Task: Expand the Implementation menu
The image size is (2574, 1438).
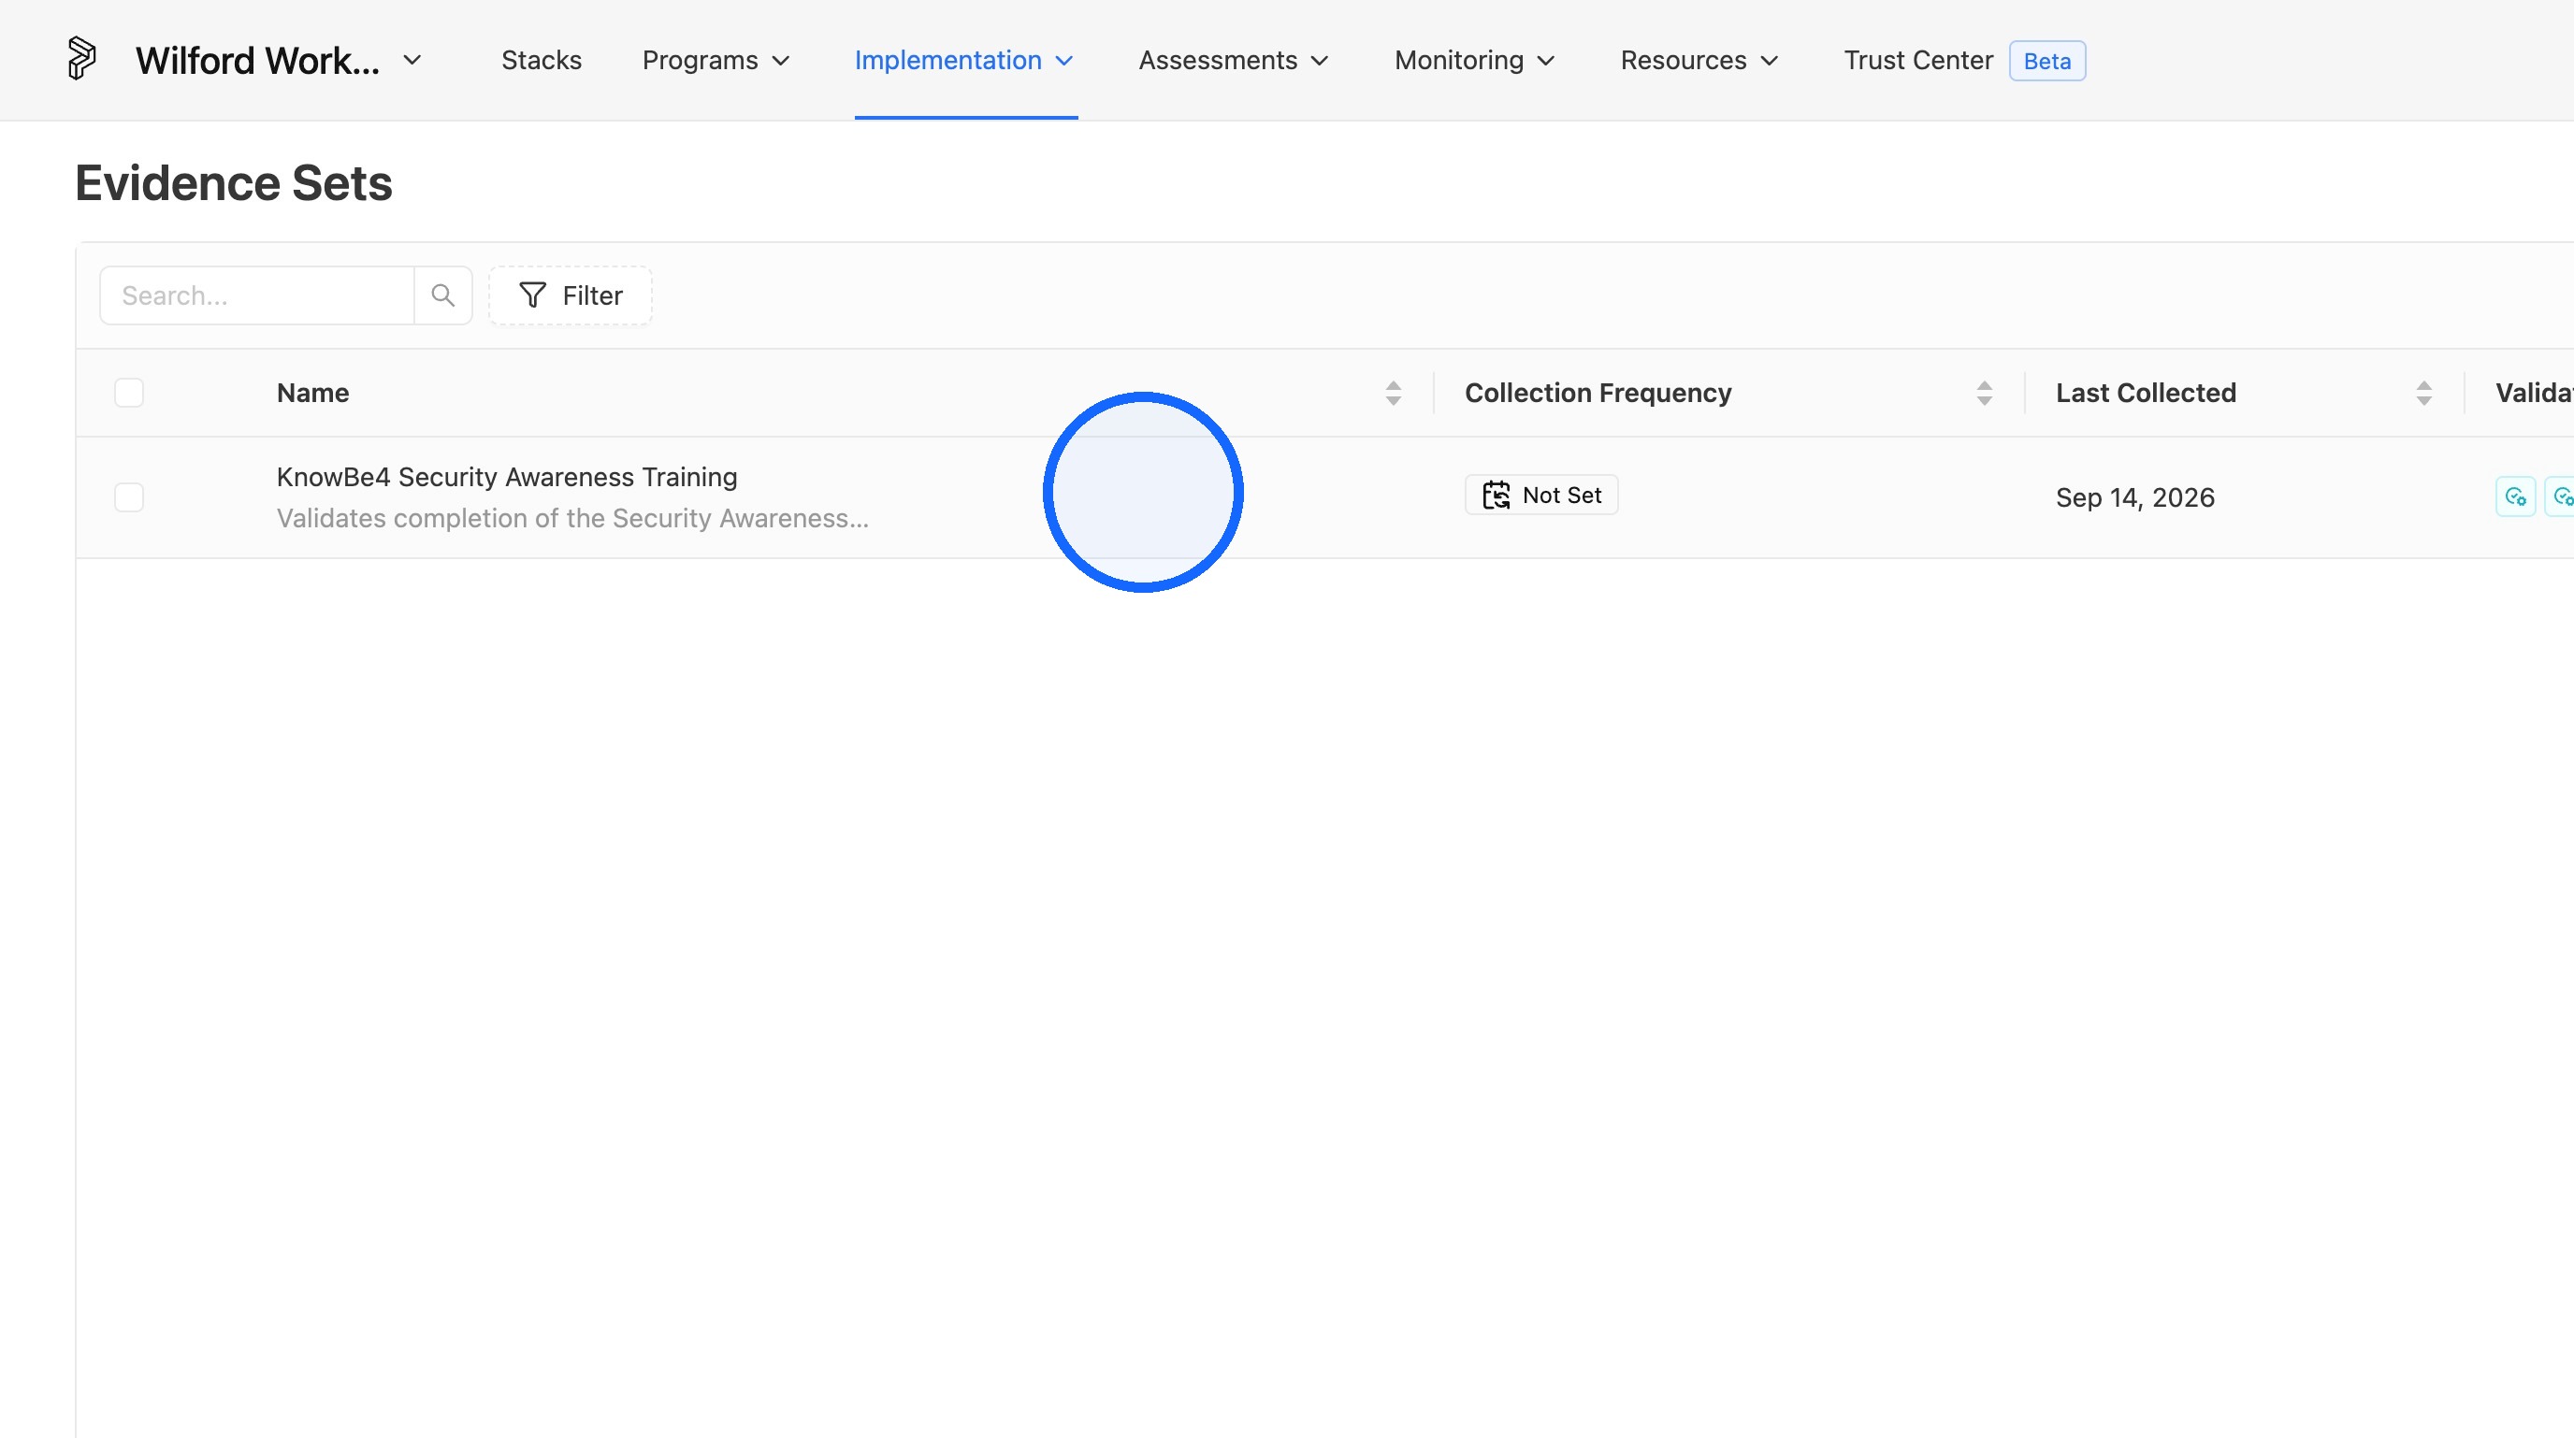Action: point(964,60)
